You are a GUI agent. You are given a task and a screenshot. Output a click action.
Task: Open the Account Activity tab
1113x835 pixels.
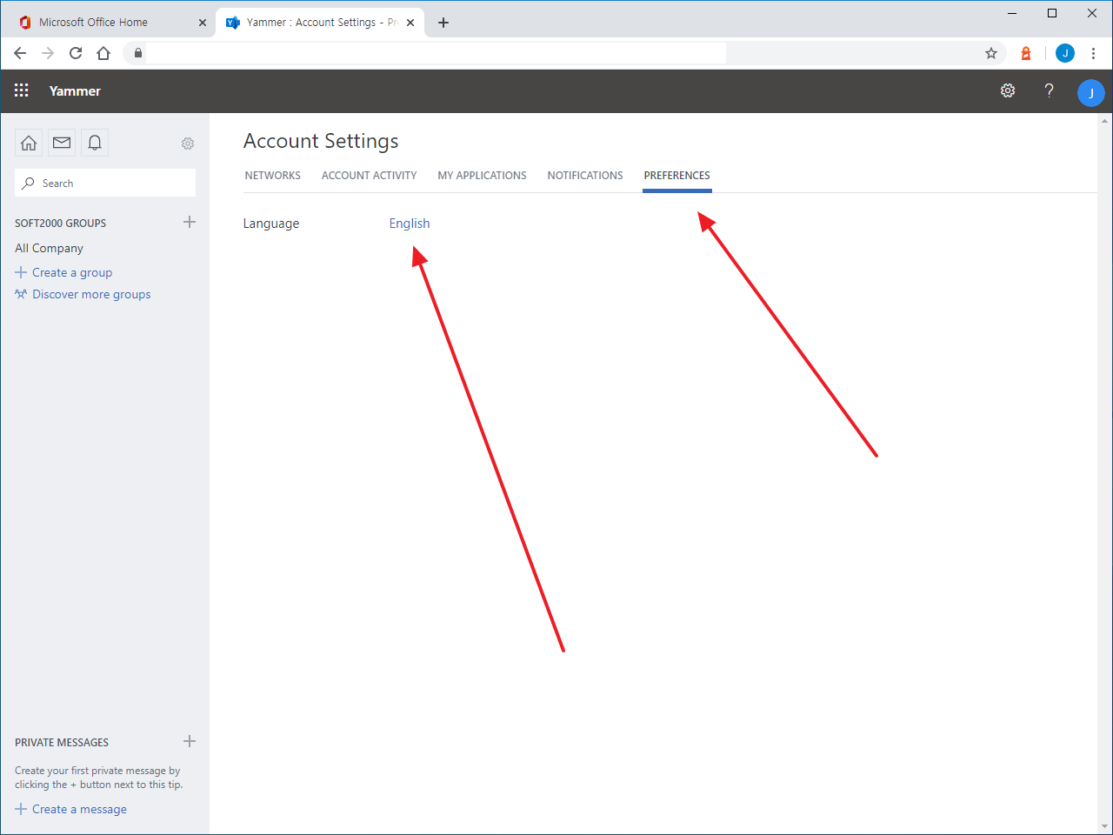(x=370, y=176)
